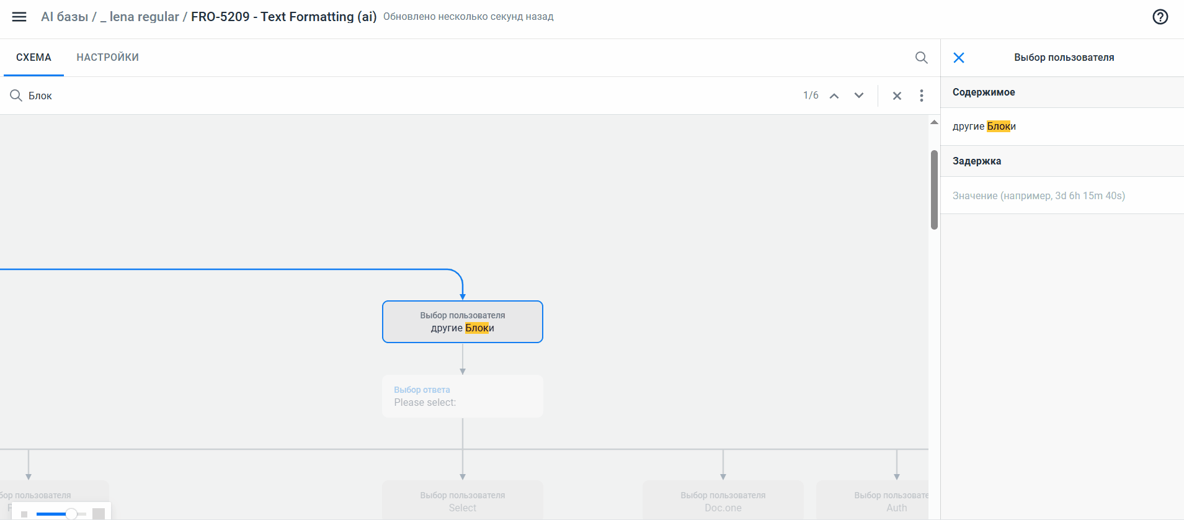Clear the search bar with X
Image resolution: width=1184 pixels, height=520 pixels.
click(x=896, y=96)
